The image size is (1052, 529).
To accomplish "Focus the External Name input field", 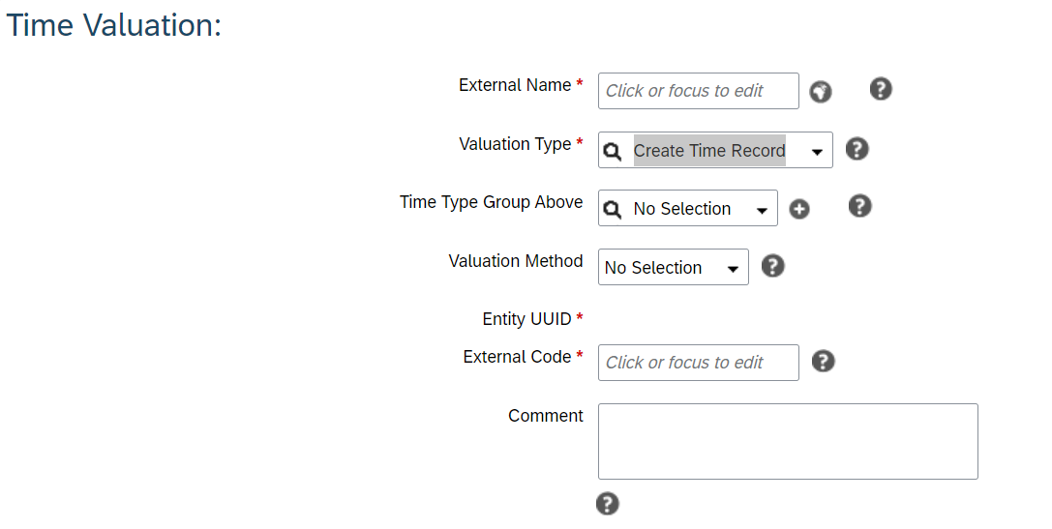I will 699,91.
